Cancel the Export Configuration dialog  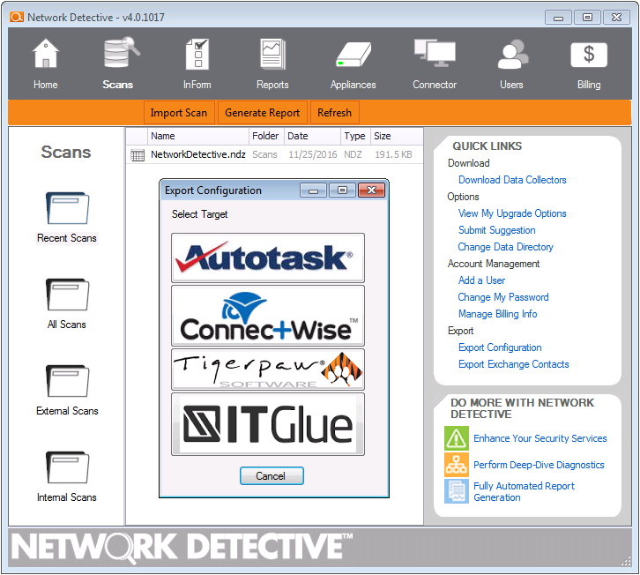pyautogui.click(x=272, y=475)
